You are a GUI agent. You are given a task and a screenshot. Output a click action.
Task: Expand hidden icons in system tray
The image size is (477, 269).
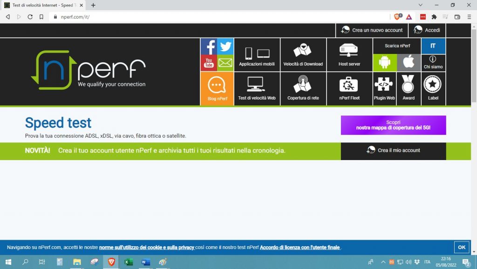pyautogui.click(x=383, y=262)
